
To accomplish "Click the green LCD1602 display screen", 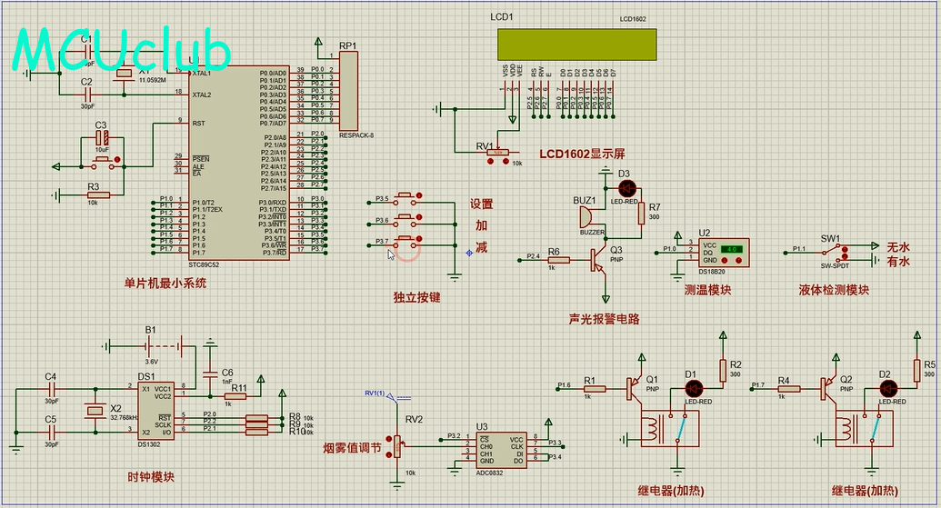I will [x=576, y=43].
